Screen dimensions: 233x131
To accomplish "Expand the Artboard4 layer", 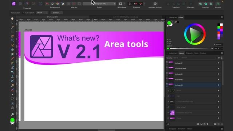I will click(167, 81).
